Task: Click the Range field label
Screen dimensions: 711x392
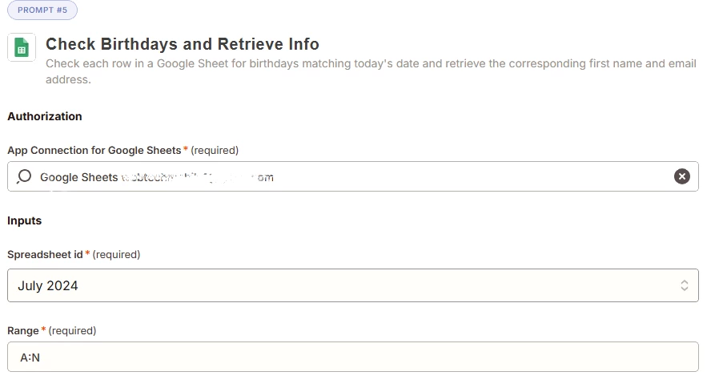Action: tap(23, 331)
